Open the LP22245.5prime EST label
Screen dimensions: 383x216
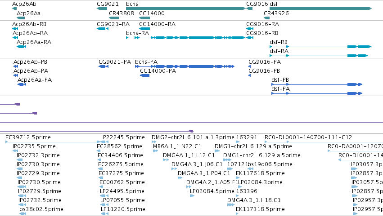(122, 137)
